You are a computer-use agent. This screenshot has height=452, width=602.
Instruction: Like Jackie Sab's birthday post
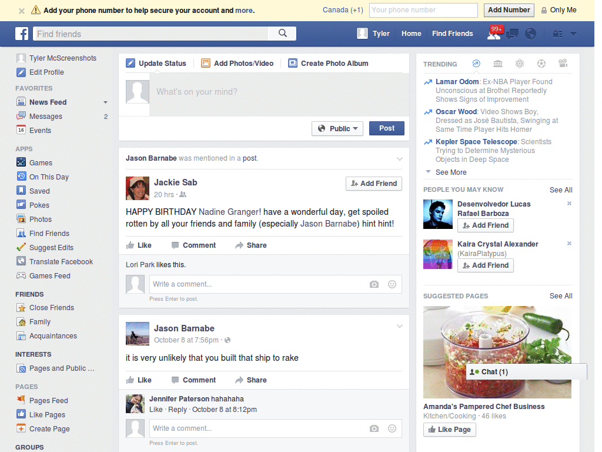(x=139, y=245)
